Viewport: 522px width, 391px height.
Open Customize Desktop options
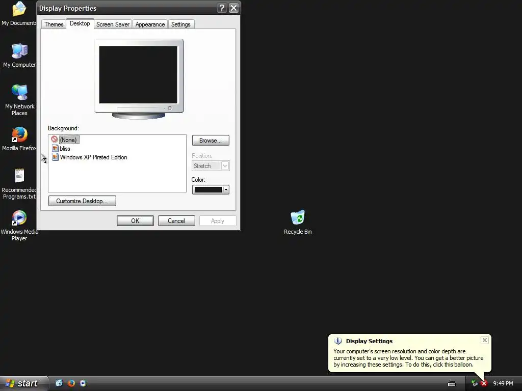coord(82,201)
